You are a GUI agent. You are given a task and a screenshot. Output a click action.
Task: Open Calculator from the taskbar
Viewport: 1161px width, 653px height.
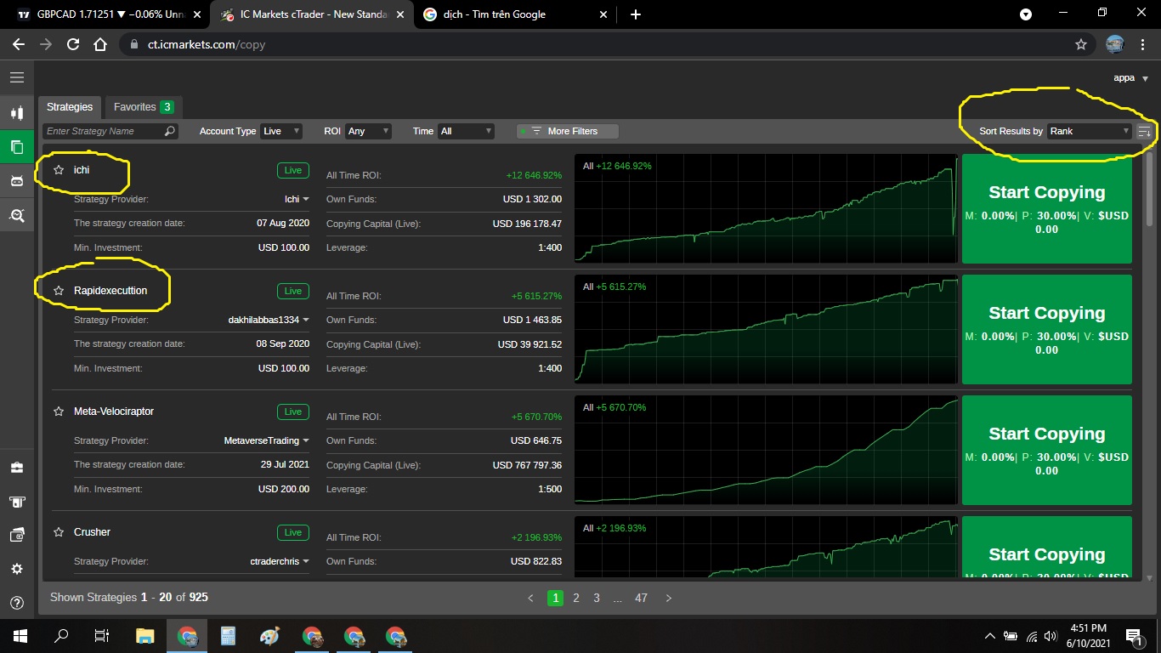(228, 635)
